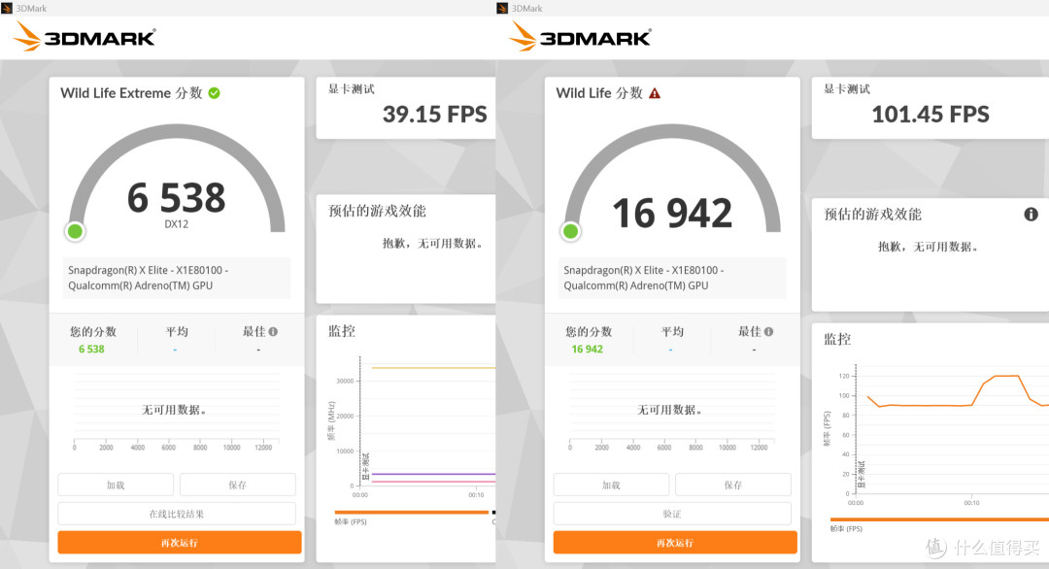This screenshot has height=569, width=1049.
Task: Click green validation check next to Wild Life Extreme
Action: (x=214, y=93)
